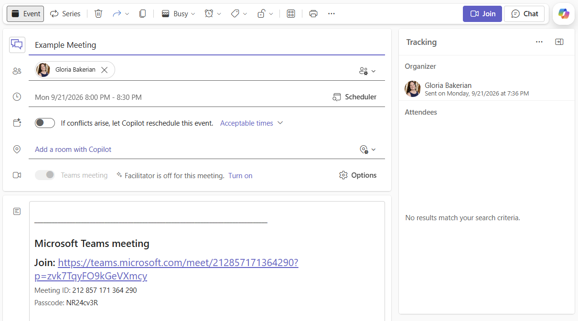
Task: Edit the Mon 9/21/2026 date and time
Action: (88, 97)
